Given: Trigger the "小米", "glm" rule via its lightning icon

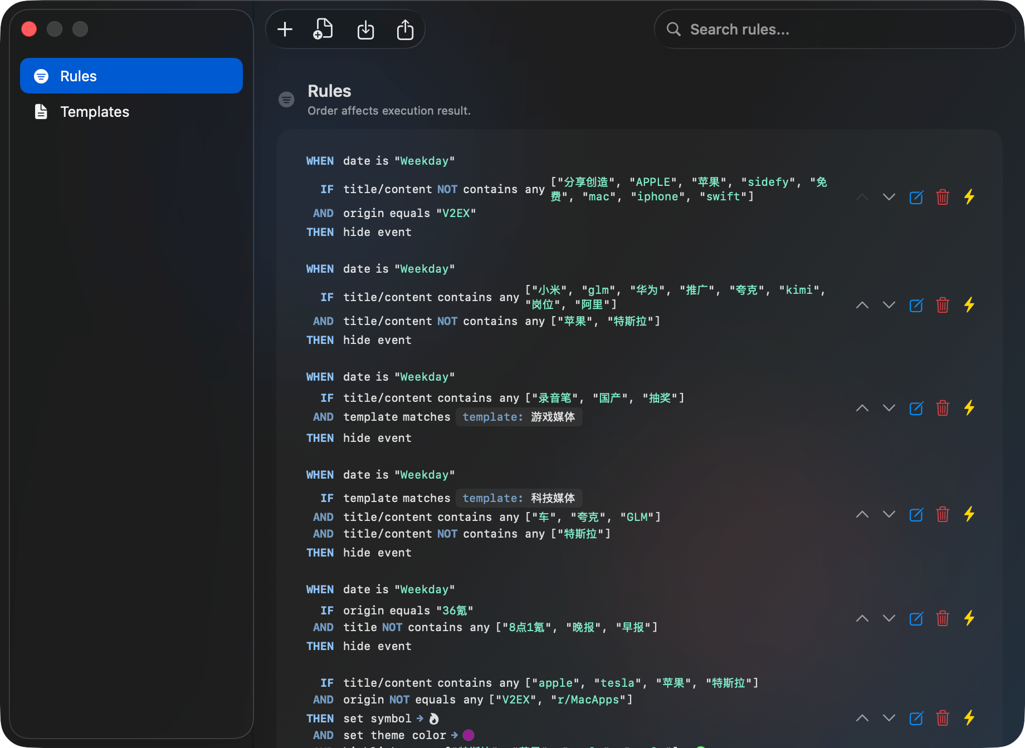Looking at the screenshot, I should (969, 305).
